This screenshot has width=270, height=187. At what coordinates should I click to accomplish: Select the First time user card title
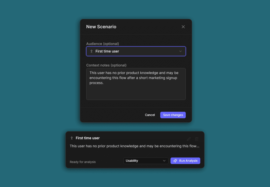click(88, 138)
